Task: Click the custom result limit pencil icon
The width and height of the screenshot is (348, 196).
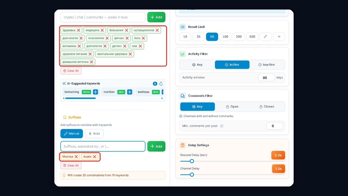Action: click(266, 37)
